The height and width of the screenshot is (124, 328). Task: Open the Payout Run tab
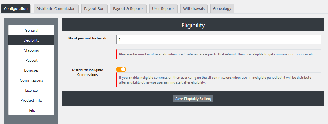click(94, 8)
